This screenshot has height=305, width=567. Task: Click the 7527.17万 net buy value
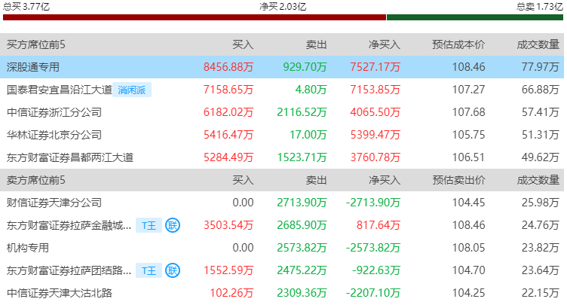pos(375,67)
